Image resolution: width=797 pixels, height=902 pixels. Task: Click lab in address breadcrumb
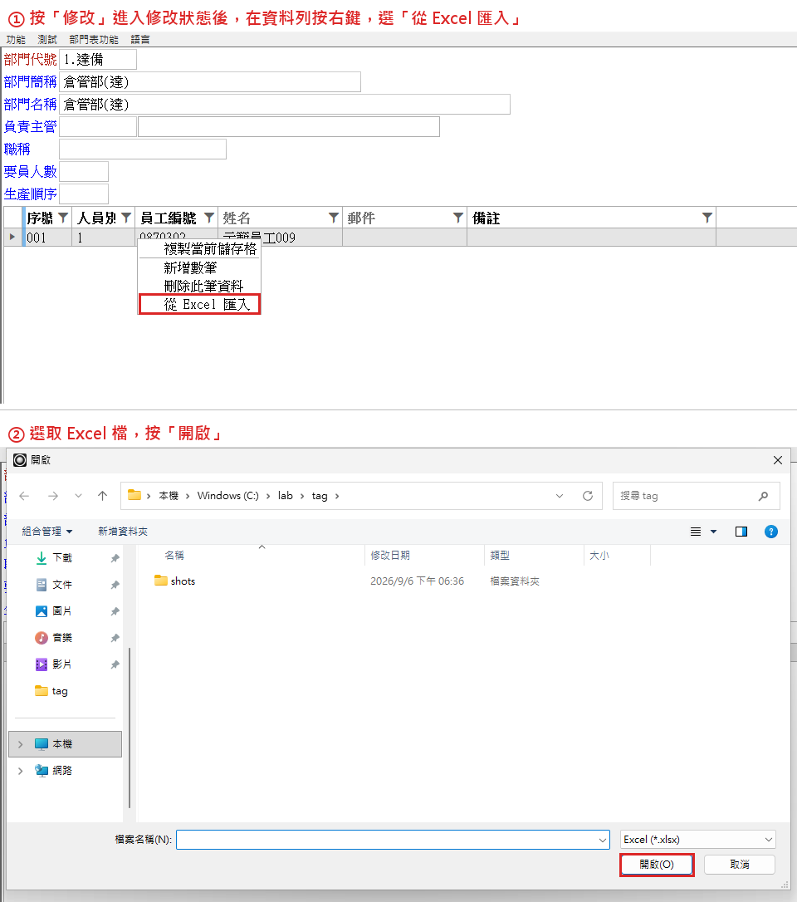click(286, 496)
